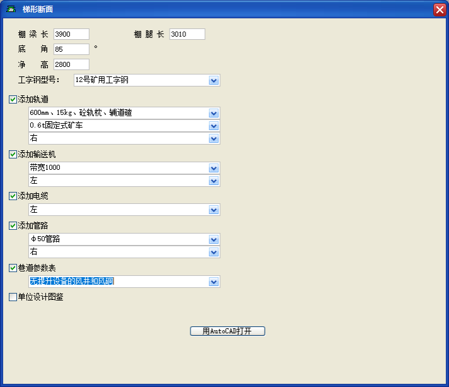The image size is (449, 387).
Task: Expand the 带宽1000 conveyor dropdown
Action: (x=214, y=168)
